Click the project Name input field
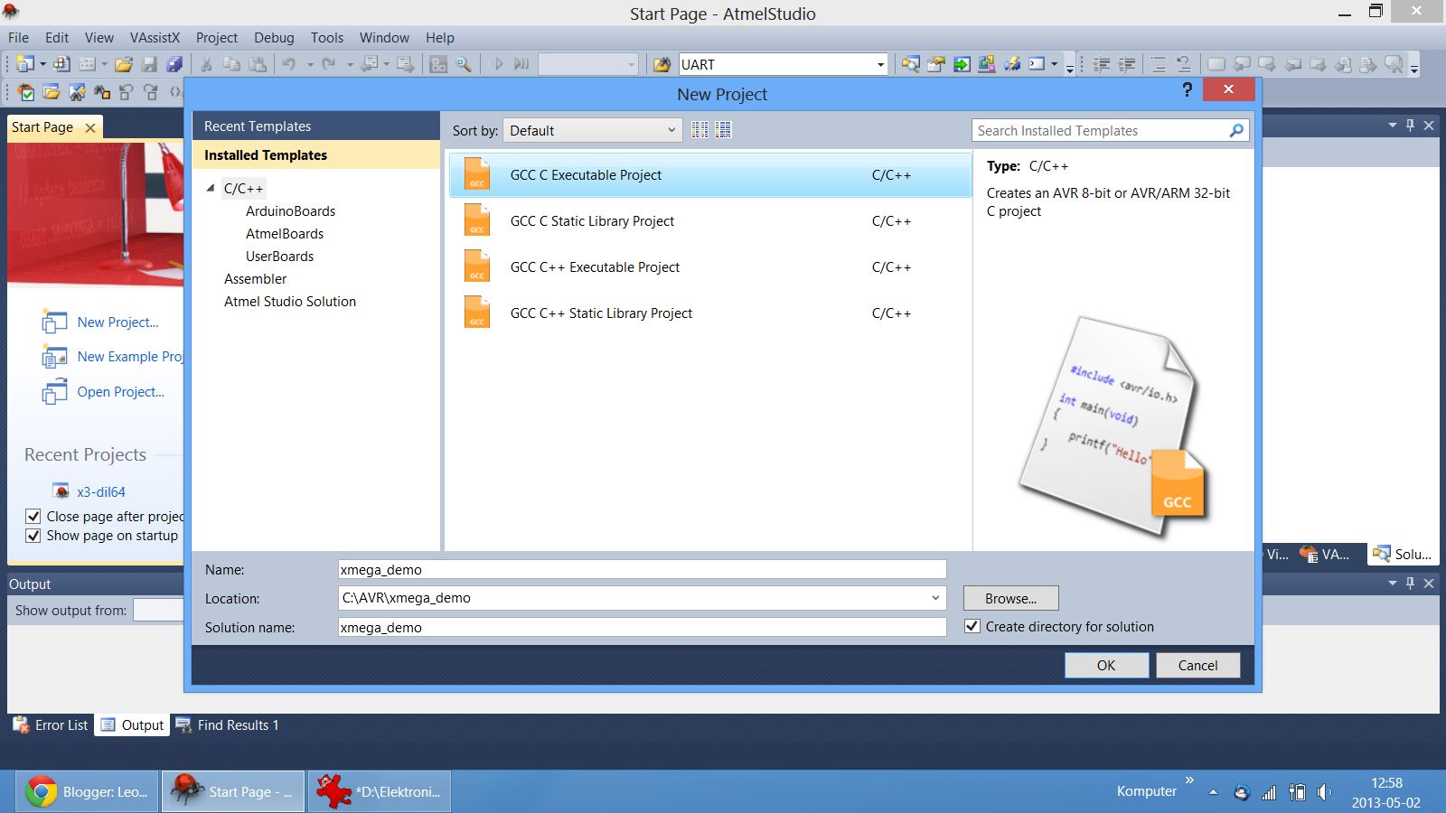This screenshot has height=813, width=1446. (x=642, y=569)
